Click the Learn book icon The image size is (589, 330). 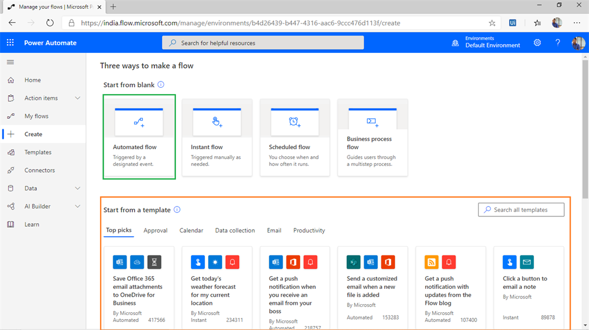coord(11,224)
